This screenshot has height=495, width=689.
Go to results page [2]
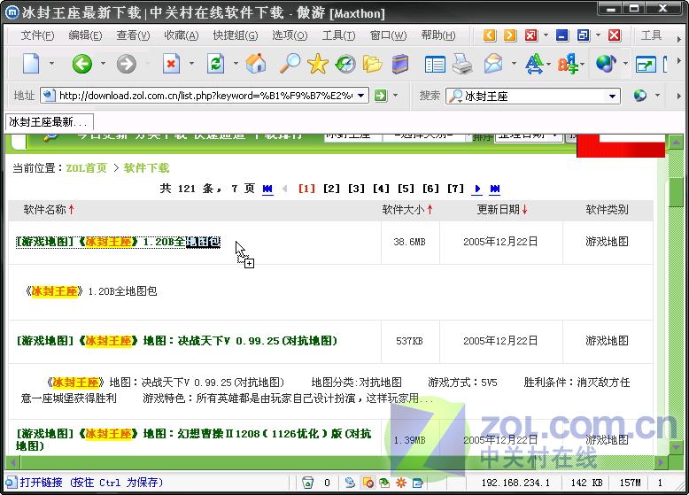pyautogui.click(x=331, y=189)
